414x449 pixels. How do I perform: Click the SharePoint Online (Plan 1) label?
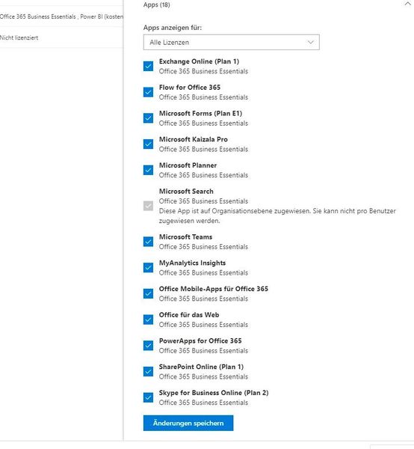[201, 367]
